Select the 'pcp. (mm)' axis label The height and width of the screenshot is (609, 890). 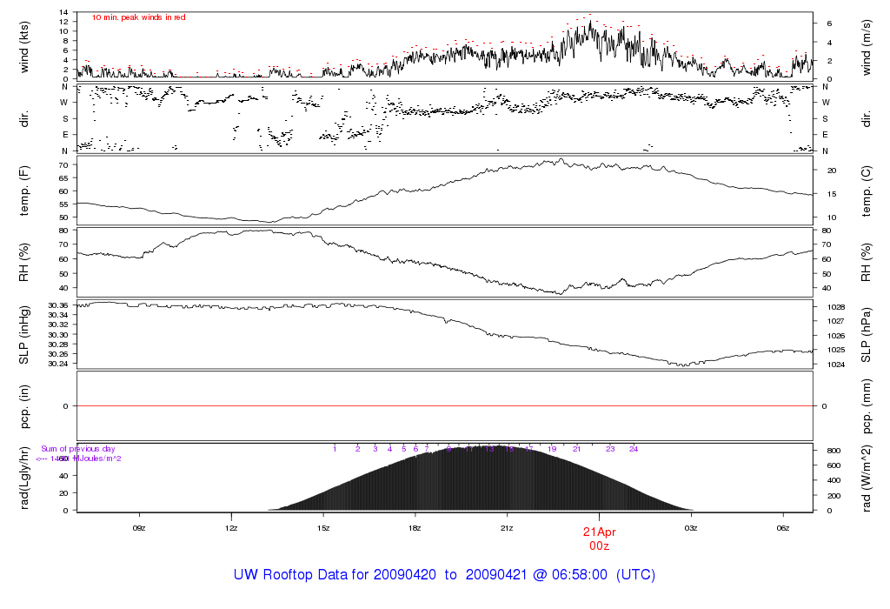[x=866, y=407]
